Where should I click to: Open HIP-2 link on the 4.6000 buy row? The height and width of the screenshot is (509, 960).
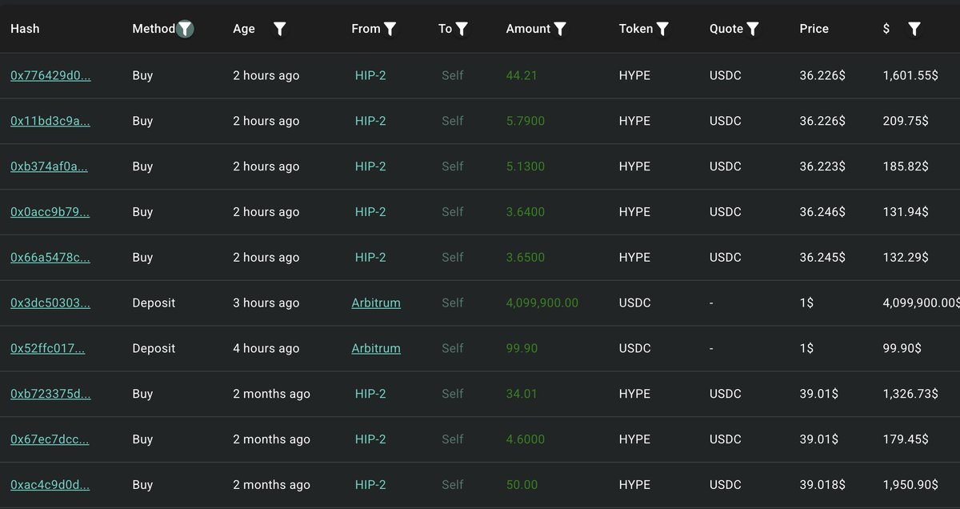(x=370, y=439)
